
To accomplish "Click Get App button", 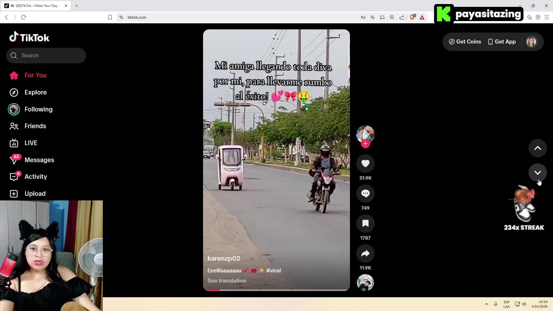I will click(x=502, y=41).
